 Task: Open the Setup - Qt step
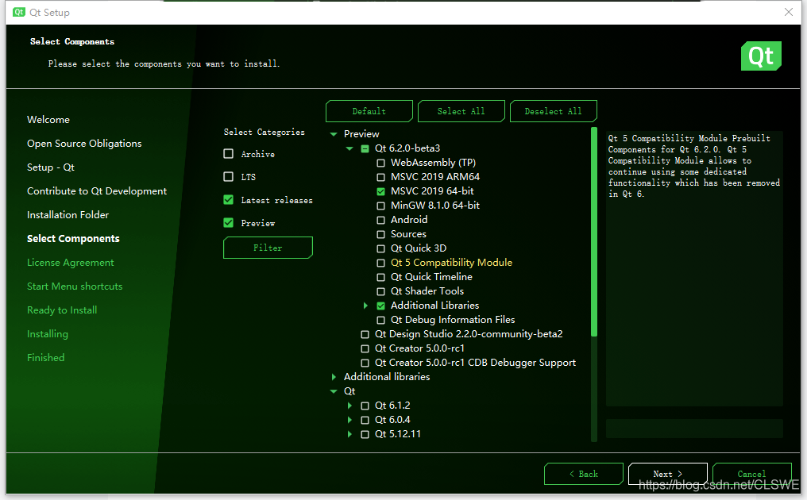tap(51, 167)
